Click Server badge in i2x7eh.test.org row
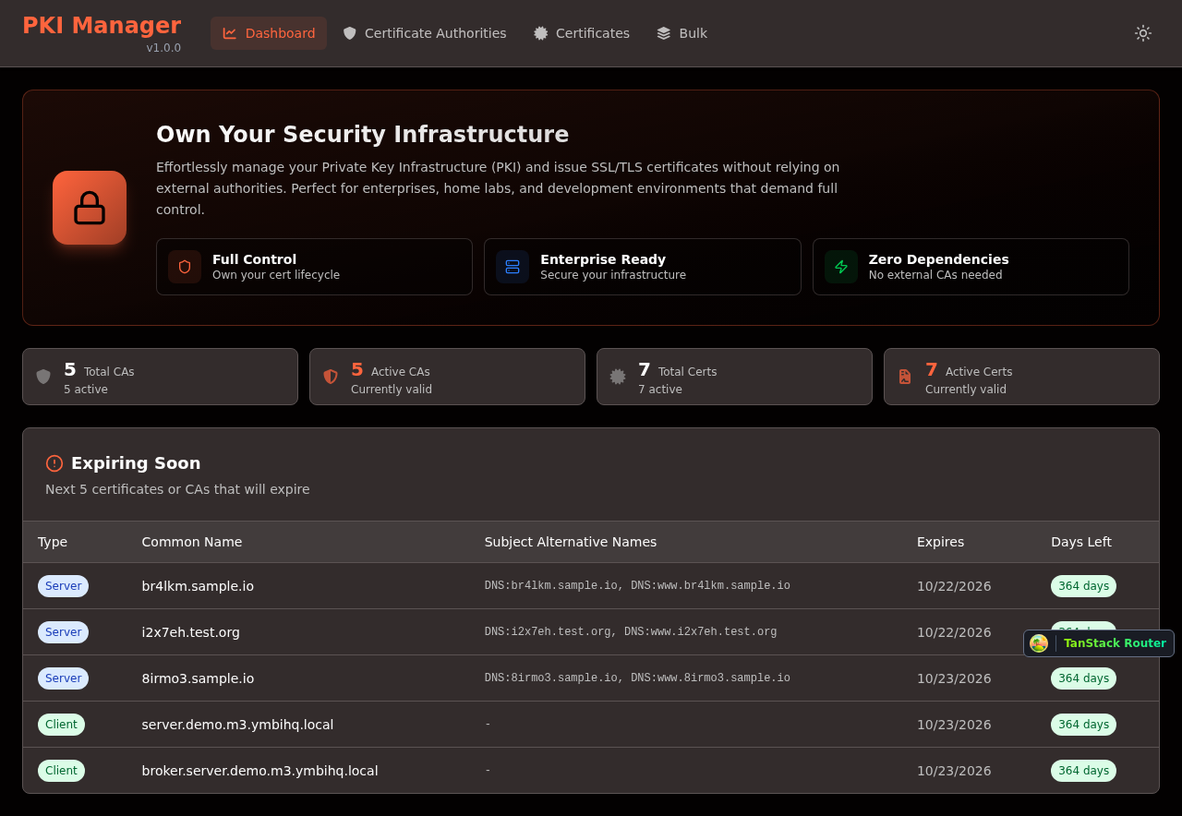Viewport: 1182px width, 816px height. (x=63, y=632)
